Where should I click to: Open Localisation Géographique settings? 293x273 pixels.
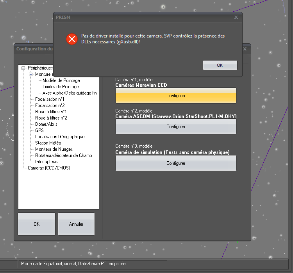coord(60,137)
